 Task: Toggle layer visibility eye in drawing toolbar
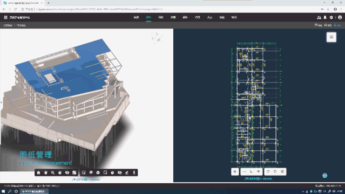click(x=259, y=171)
